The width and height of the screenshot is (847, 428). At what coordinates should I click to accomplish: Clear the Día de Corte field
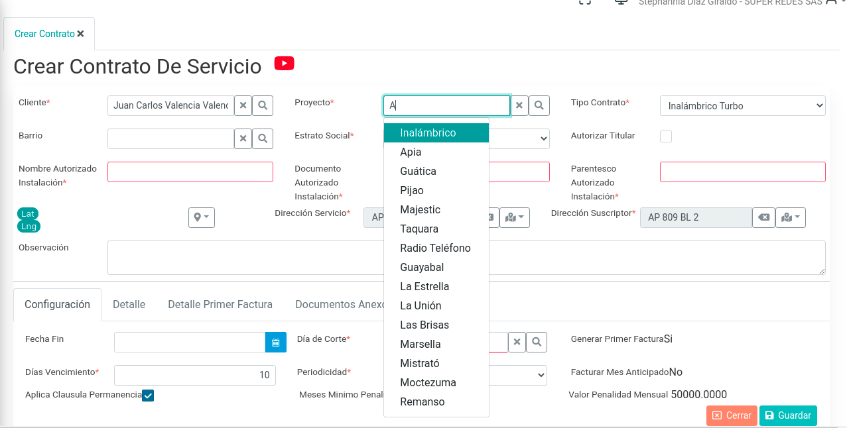[x=517, y=342]
